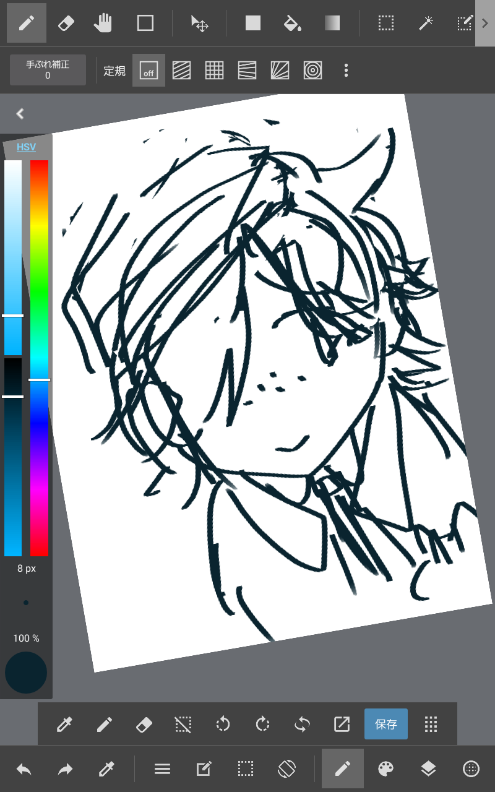Open the hamburger main menu
This screenshot has width=495, height=792.
(162, 769)
